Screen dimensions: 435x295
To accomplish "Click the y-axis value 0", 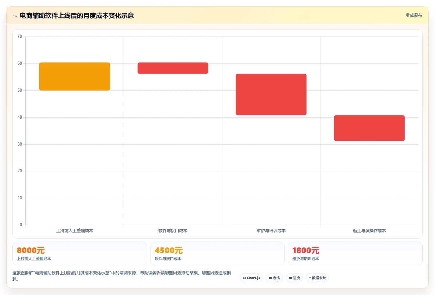I will coord(21,225).
